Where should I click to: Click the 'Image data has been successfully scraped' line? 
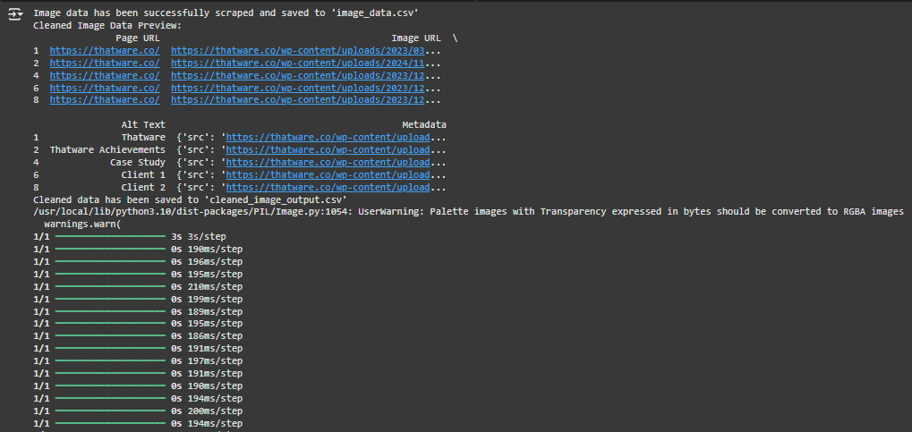pyautogui.click(x=226, y=13)
